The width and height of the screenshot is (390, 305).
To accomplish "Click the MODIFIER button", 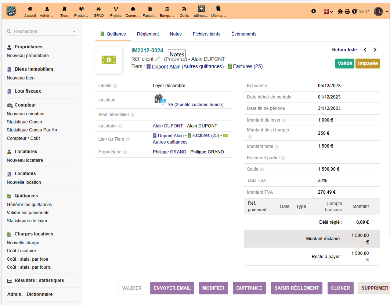I will tap(213, 288).
